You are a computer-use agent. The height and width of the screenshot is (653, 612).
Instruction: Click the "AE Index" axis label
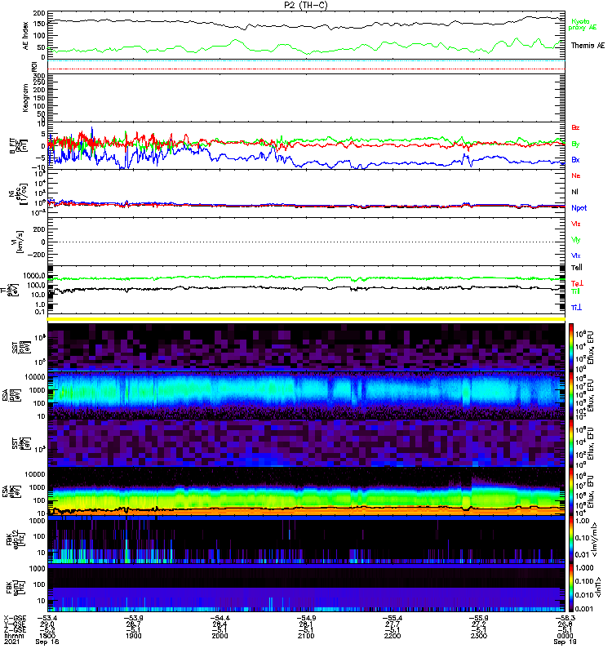[26, 36]
